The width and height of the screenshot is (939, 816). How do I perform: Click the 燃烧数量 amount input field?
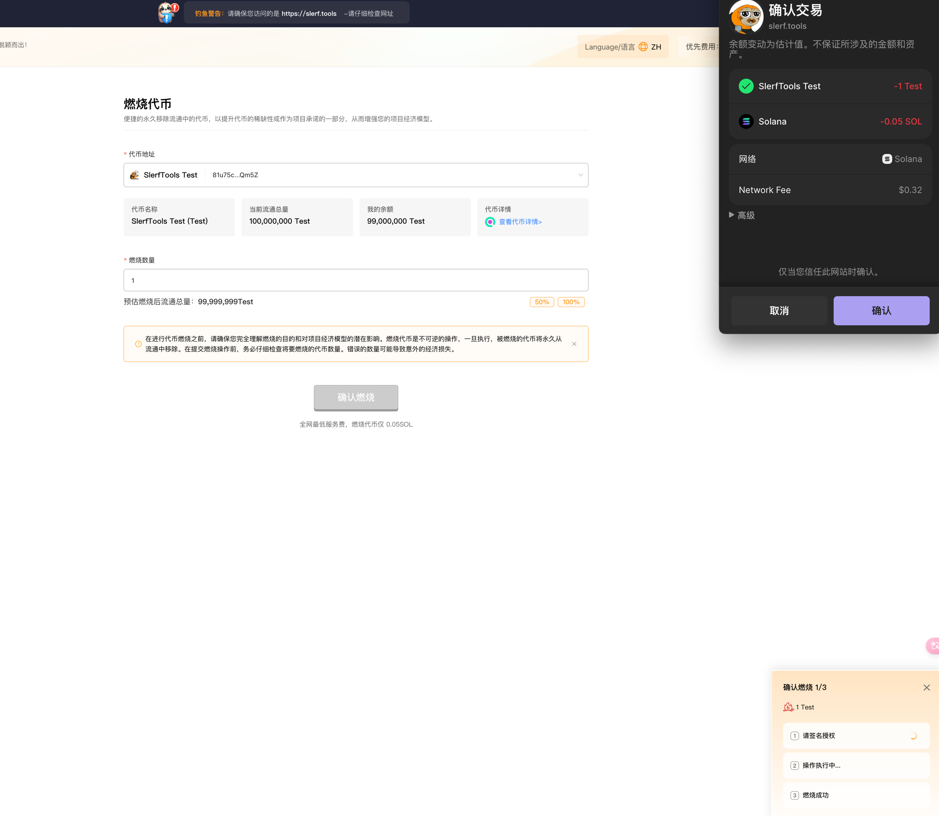coord(355,280)
